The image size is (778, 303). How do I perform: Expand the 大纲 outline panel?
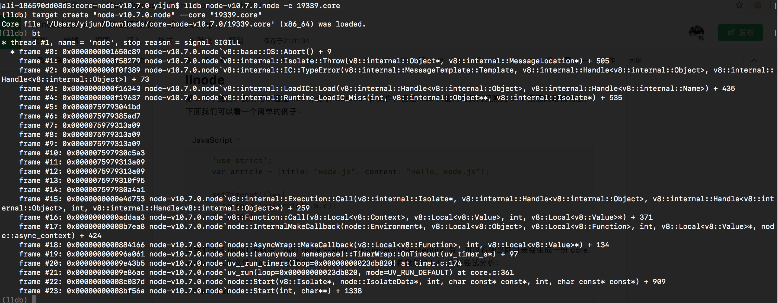pyautogui.click(x=635, y=60)
